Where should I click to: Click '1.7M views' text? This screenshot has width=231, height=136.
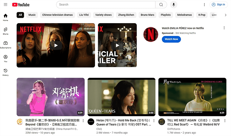click(x=174, y=133)
